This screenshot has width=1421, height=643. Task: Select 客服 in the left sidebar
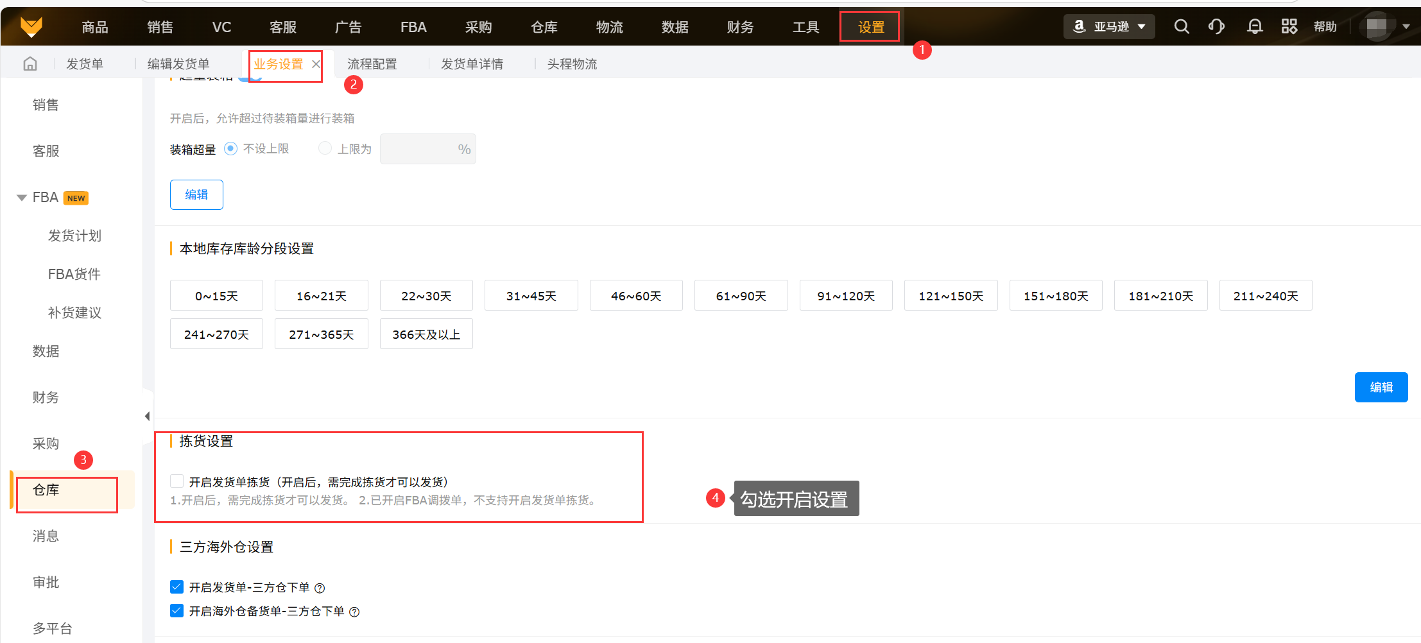(x=46, y=151)
